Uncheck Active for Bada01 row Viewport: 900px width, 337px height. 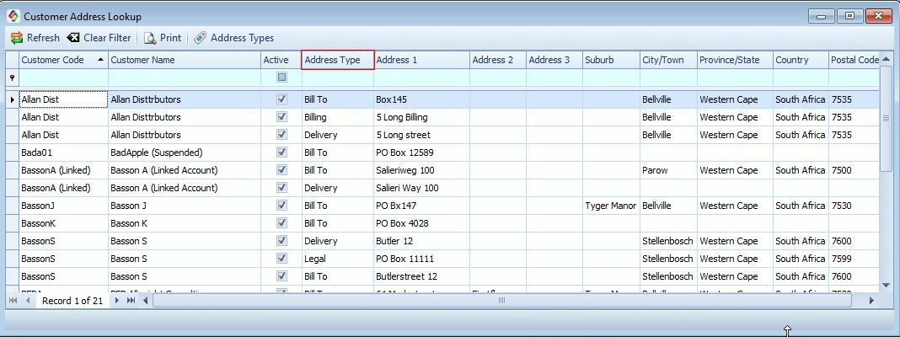[x=281, y=152]
